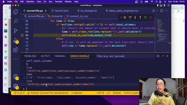Open editor More Actions menu
187x105 pixels.
pyautogui.click(x=167, y=11)
